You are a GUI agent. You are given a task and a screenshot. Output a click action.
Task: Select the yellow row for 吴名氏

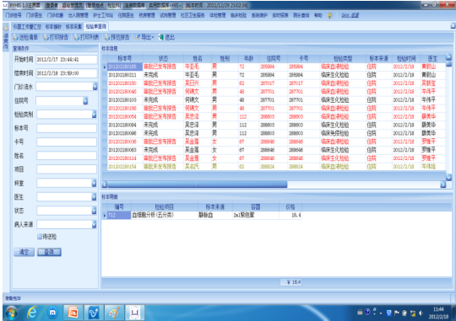274,167
